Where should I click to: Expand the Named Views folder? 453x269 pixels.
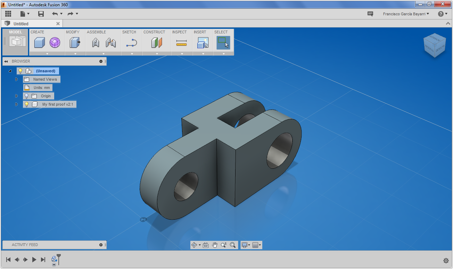click(16, 79)
